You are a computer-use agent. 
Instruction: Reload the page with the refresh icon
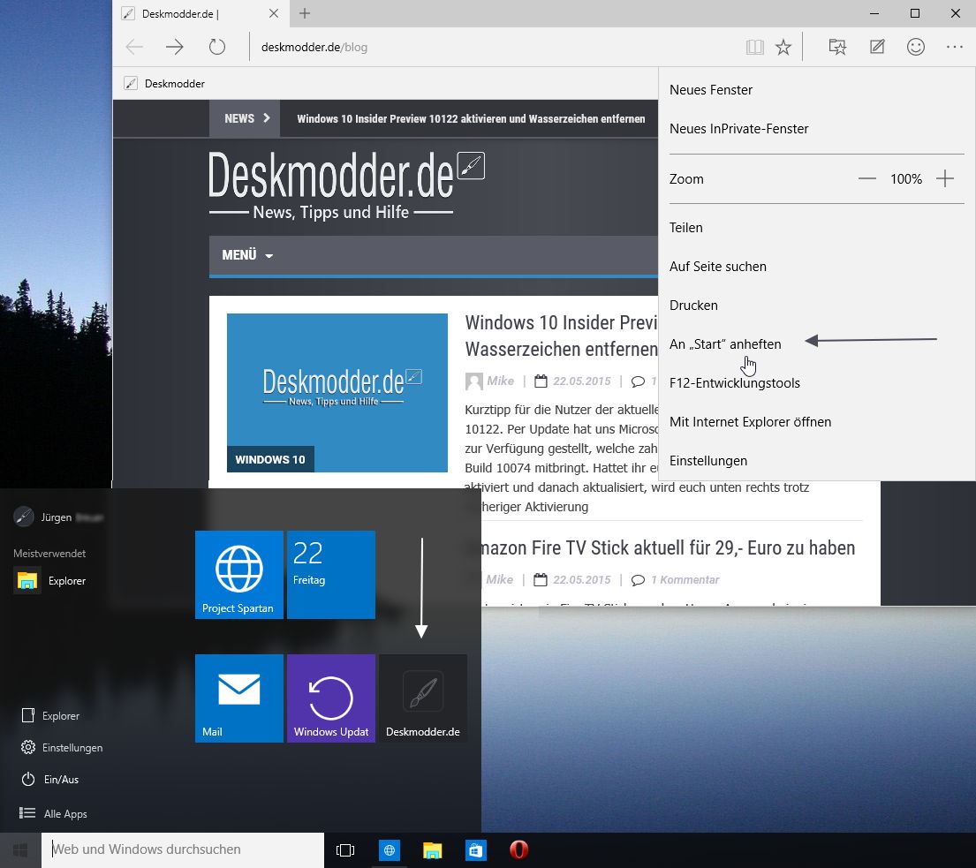coord(216,47)
